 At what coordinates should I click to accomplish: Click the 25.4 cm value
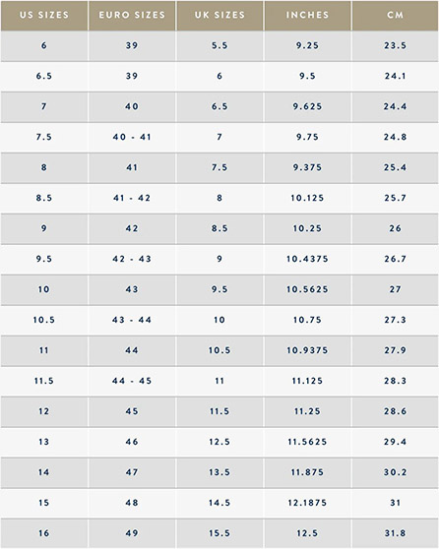pyautogui.click(x=396, y=167)
